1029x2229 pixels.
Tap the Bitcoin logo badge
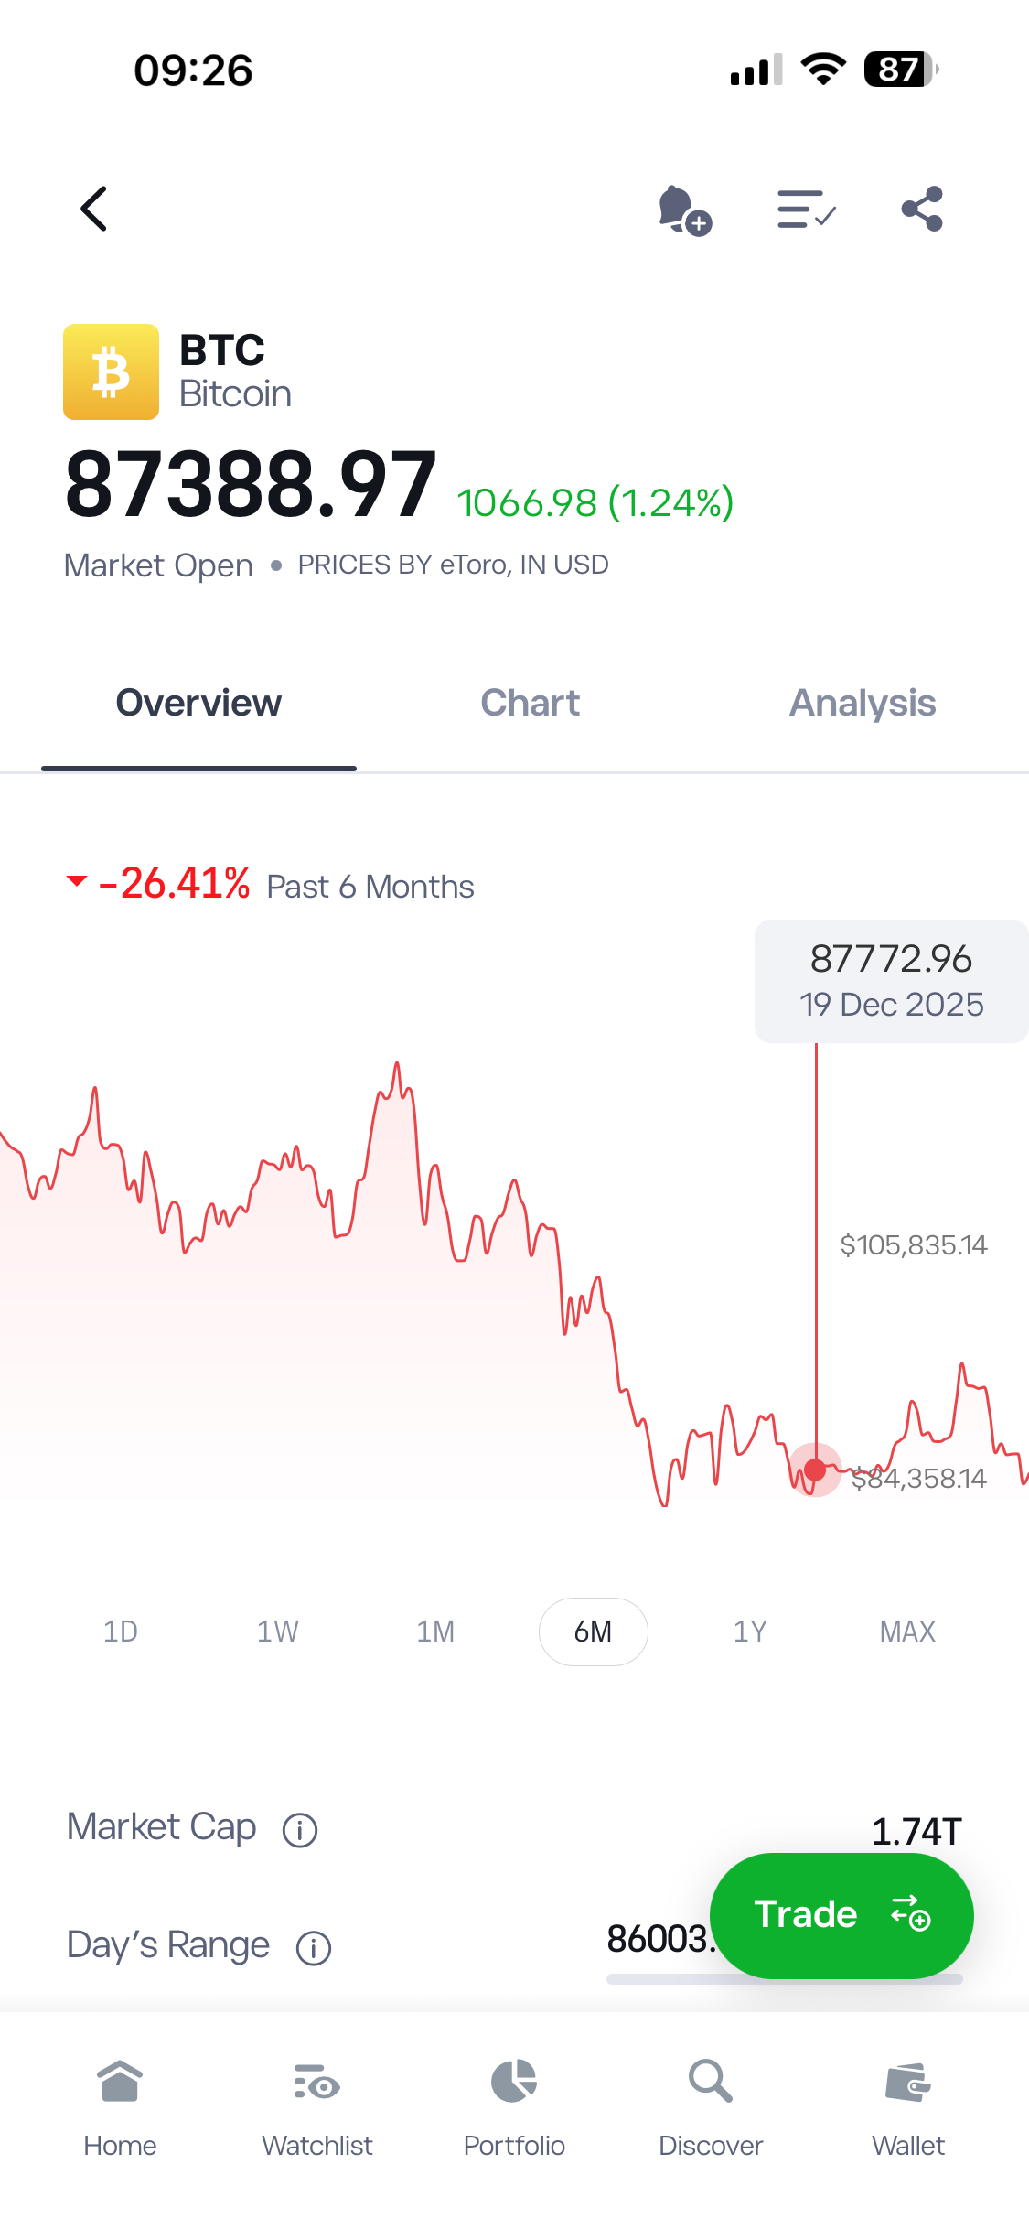click(x=111, y=371)
